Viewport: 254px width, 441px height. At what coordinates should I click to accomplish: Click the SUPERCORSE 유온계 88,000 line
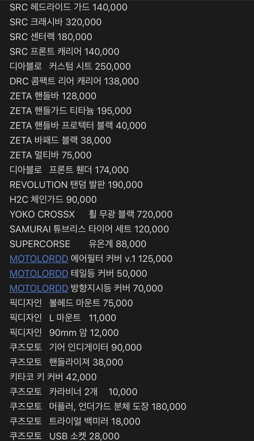tap(78, 244)
